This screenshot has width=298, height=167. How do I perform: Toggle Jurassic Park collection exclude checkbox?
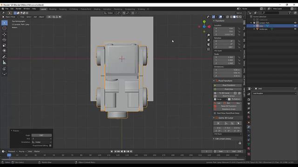point(254,23)
